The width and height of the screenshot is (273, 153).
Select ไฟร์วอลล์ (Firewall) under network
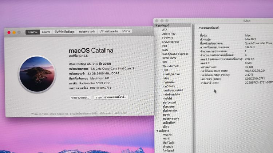click(169, 150)
